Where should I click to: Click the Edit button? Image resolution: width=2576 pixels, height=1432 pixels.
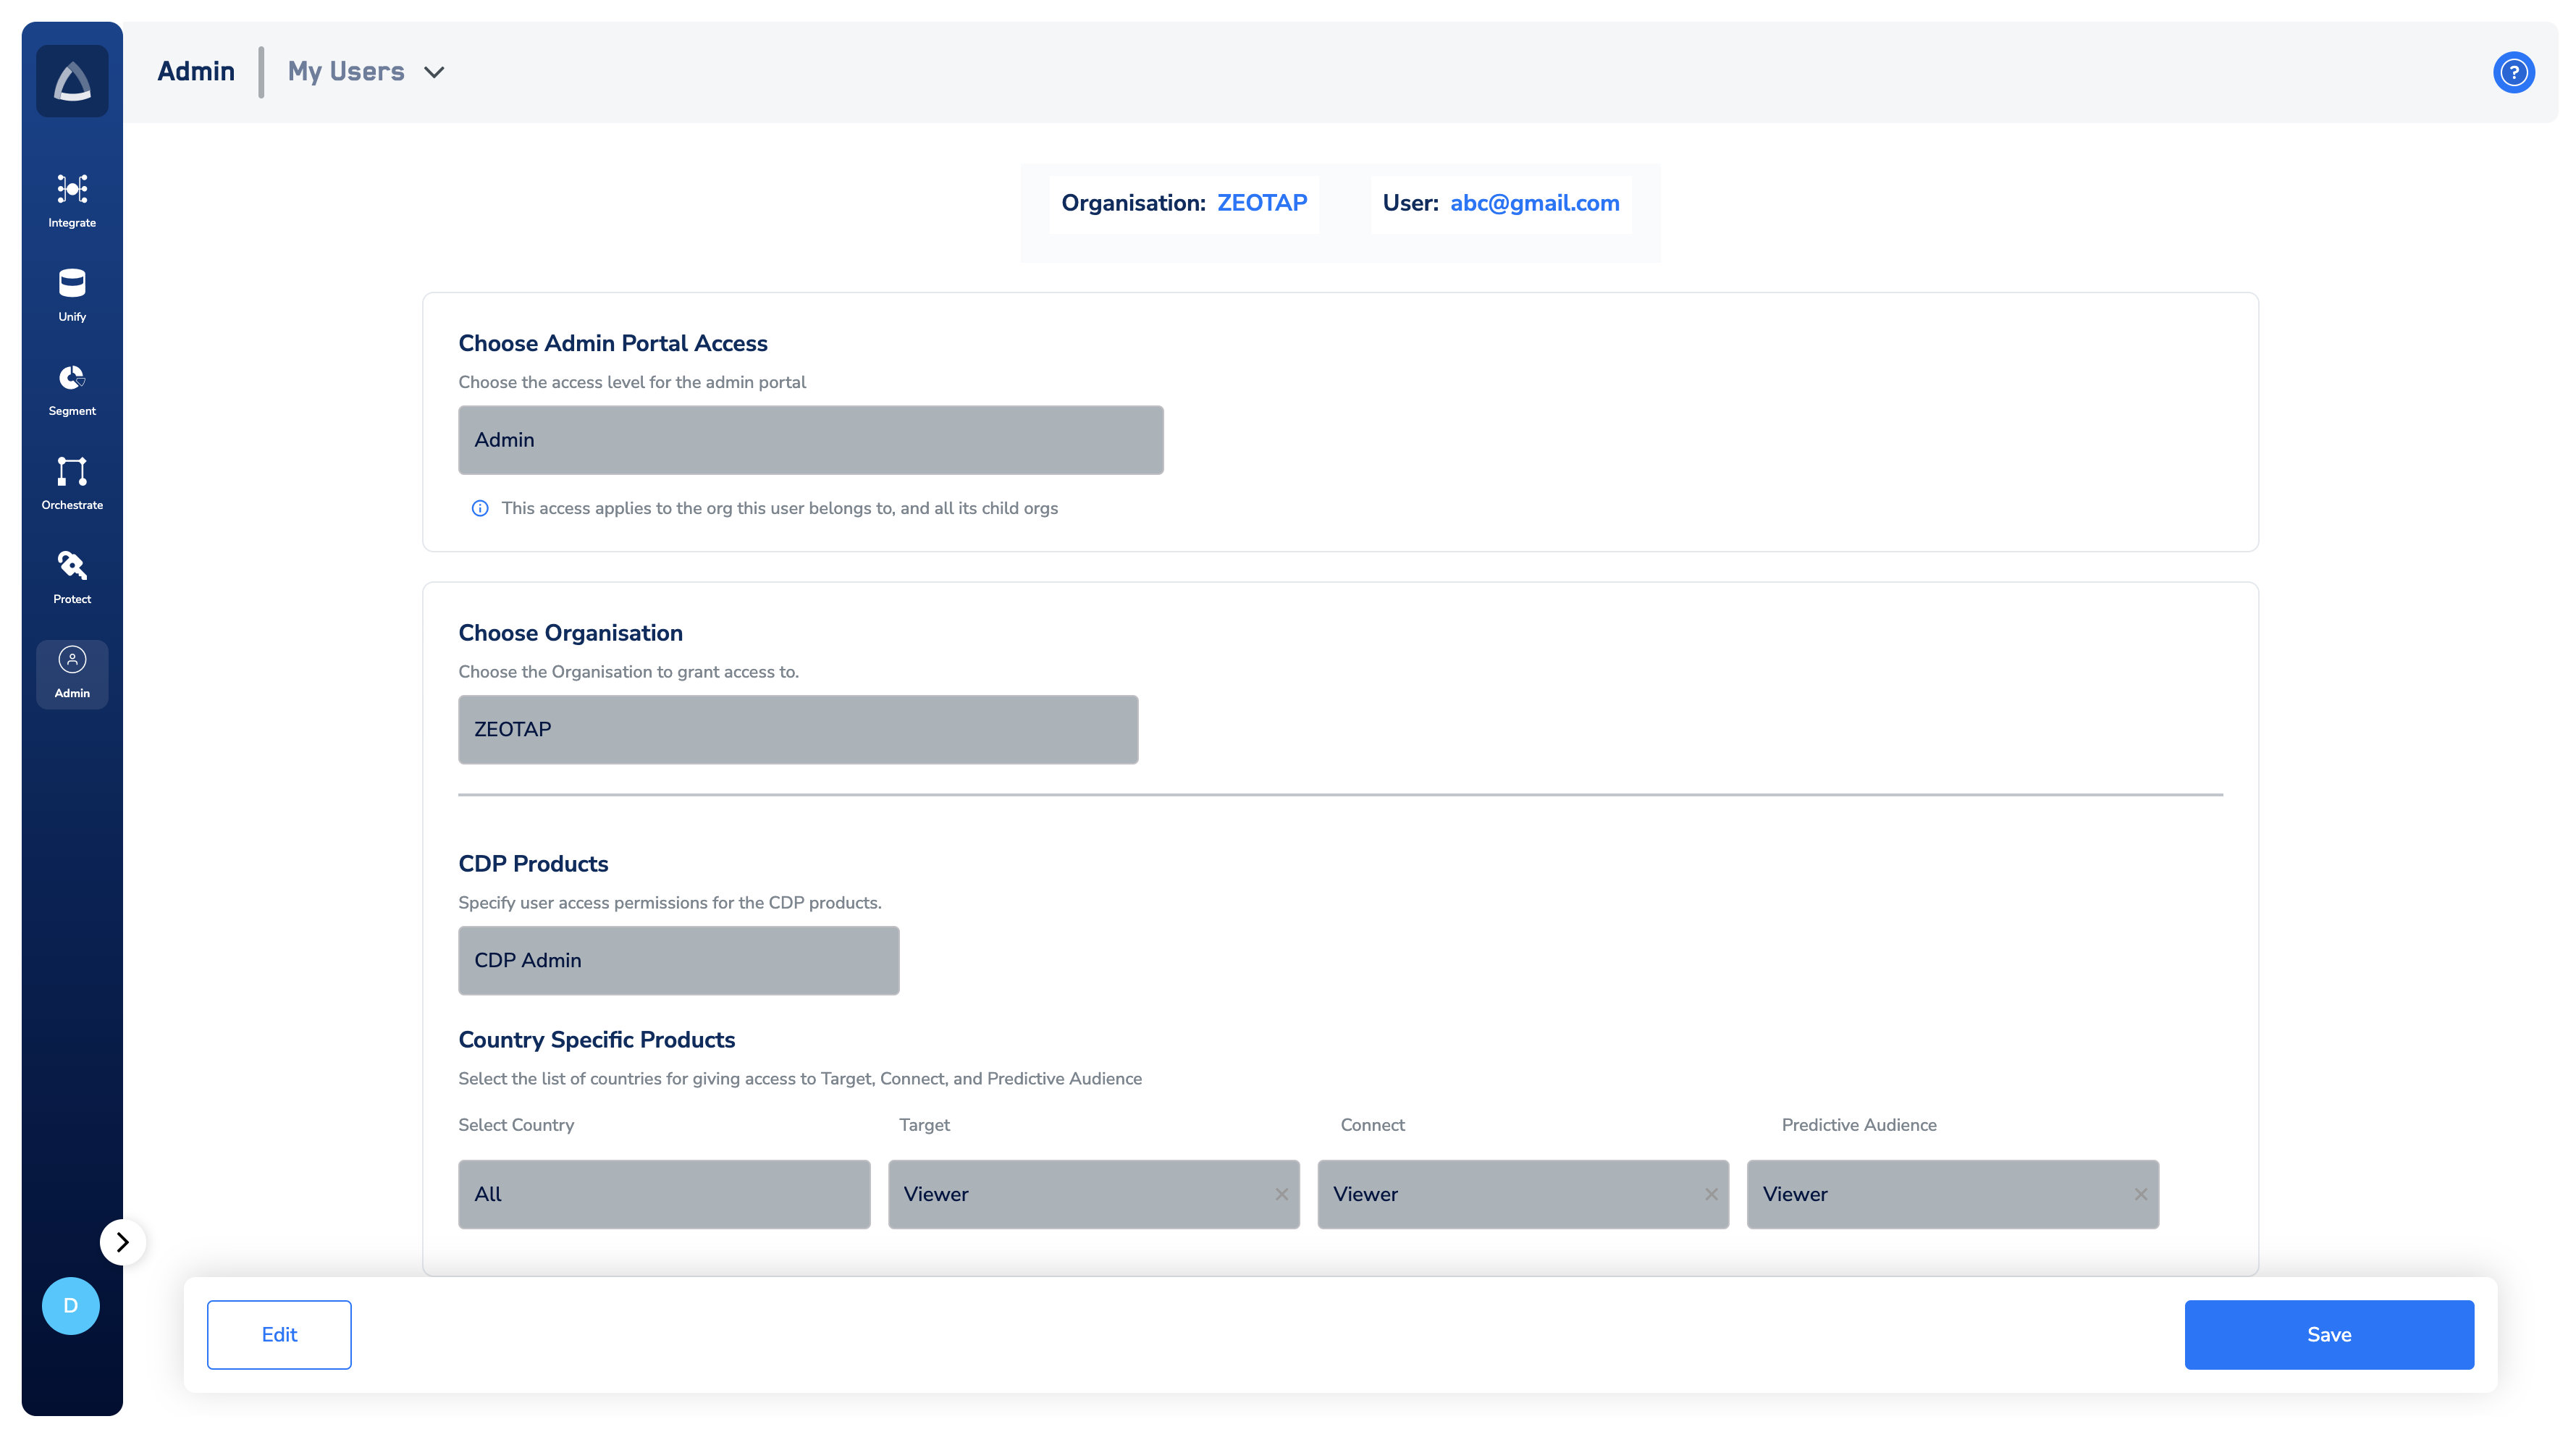[x=279, y=1334]
